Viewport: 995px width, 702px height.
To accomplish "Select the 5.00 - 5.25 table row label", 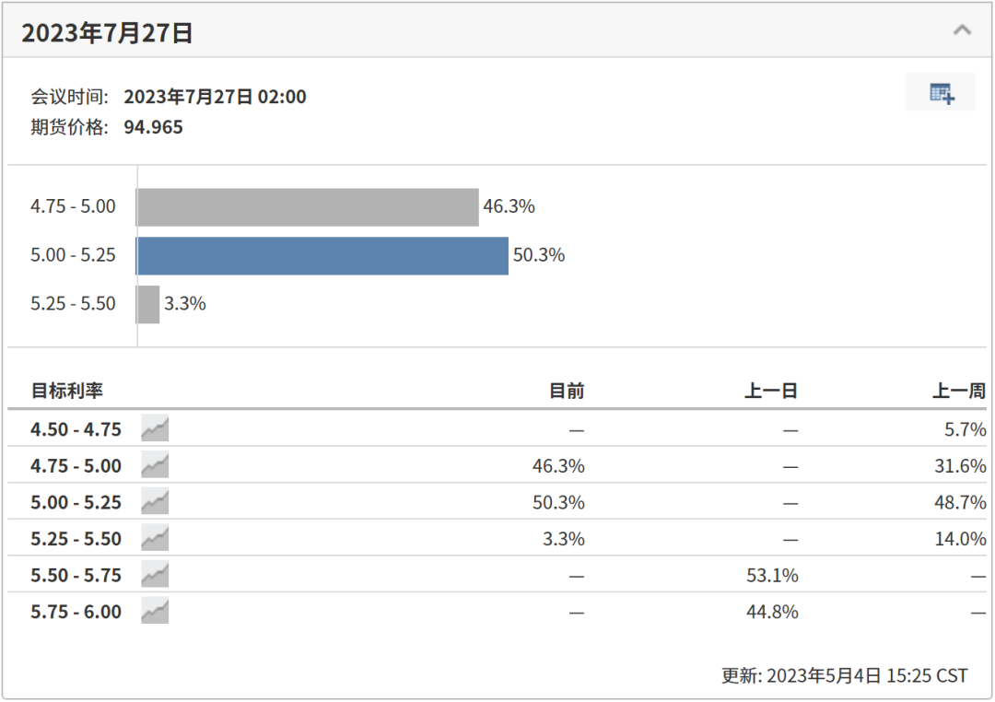I will pos(76,502).
